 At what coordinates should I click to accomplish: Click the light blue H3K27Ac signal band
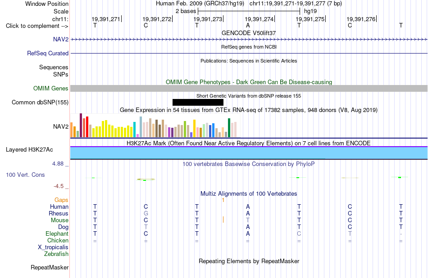(249, 153)
